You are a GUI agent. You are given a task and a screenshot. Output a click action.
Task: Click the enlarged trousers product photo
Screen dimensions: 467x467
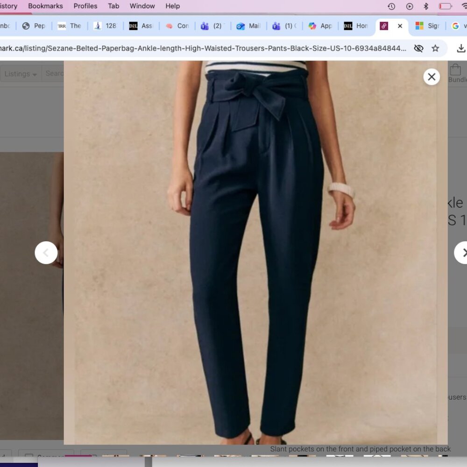255,253
